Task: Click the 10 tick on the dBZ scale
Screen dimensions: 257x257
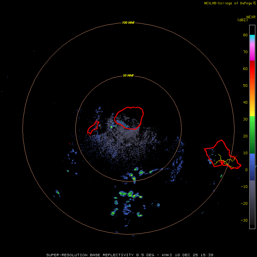Action: [x=245, y=153]
